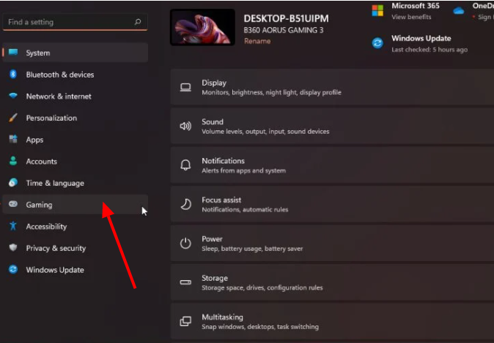Open Display settings
The width and height of the screenshot is (494, 343).
coord(332,87)
